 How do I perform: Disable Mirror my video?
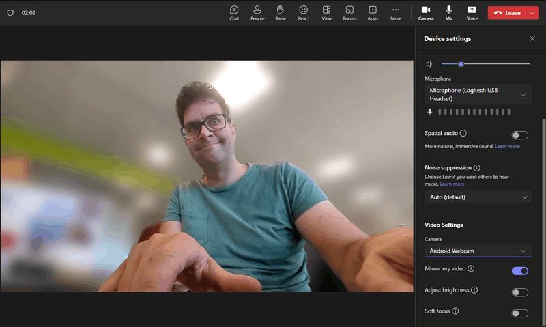519,270
